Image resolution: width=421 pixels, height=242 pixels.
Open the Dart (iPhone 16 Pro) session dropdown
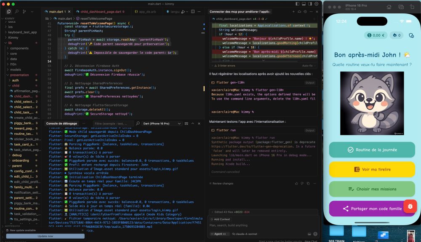coord(162,124)
